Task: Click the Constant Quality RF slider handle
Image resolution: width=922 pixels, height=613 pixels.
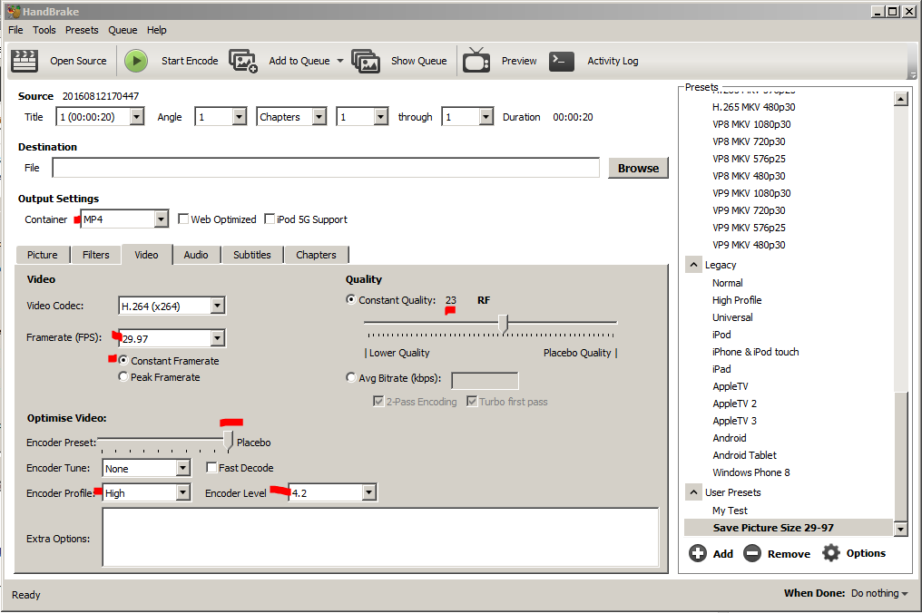Action: (504, 323)
